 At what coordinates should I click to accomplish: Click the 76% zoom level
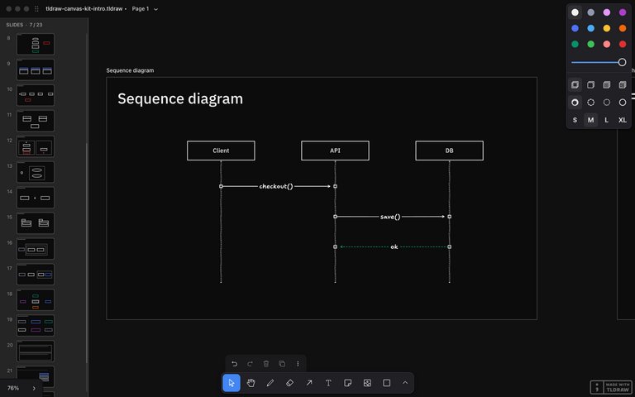tap(13, 388)
